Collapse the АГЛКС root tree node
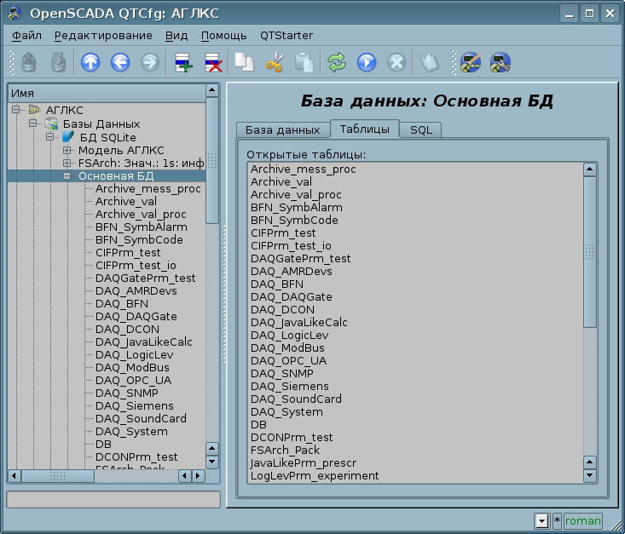This screenshot has height=534, width=625. pos(15,111)
